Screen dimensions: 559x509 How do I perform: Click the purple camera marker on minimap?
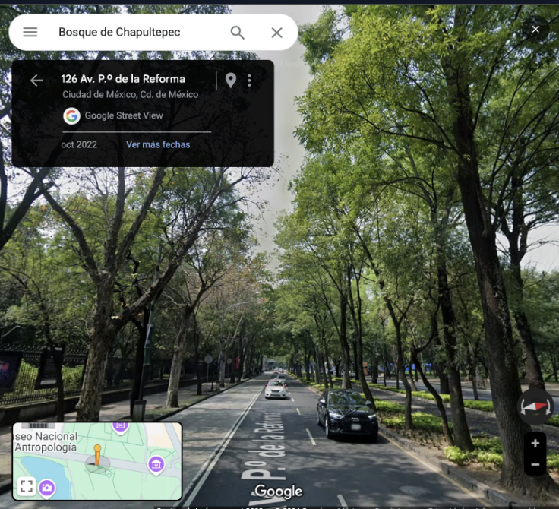pyautogui.click(x=47, y=487)
